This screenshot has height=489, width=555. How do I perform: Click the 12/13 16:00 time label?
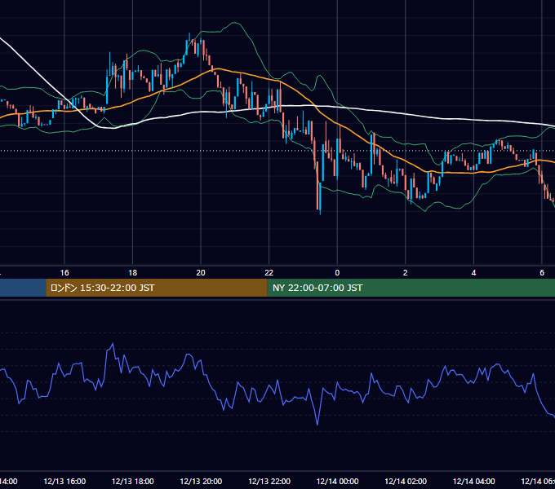pyautogui.click(x=64, y=481)
